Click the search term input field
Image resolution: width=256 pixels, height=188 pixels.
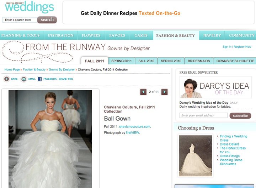click(20, 20)
